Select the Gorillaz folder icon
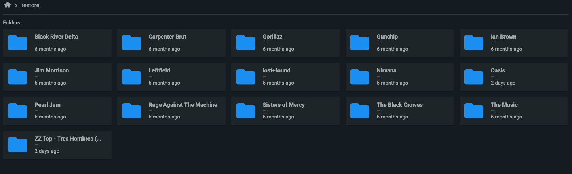Viewport: 572px width, 174px height. 245,43
